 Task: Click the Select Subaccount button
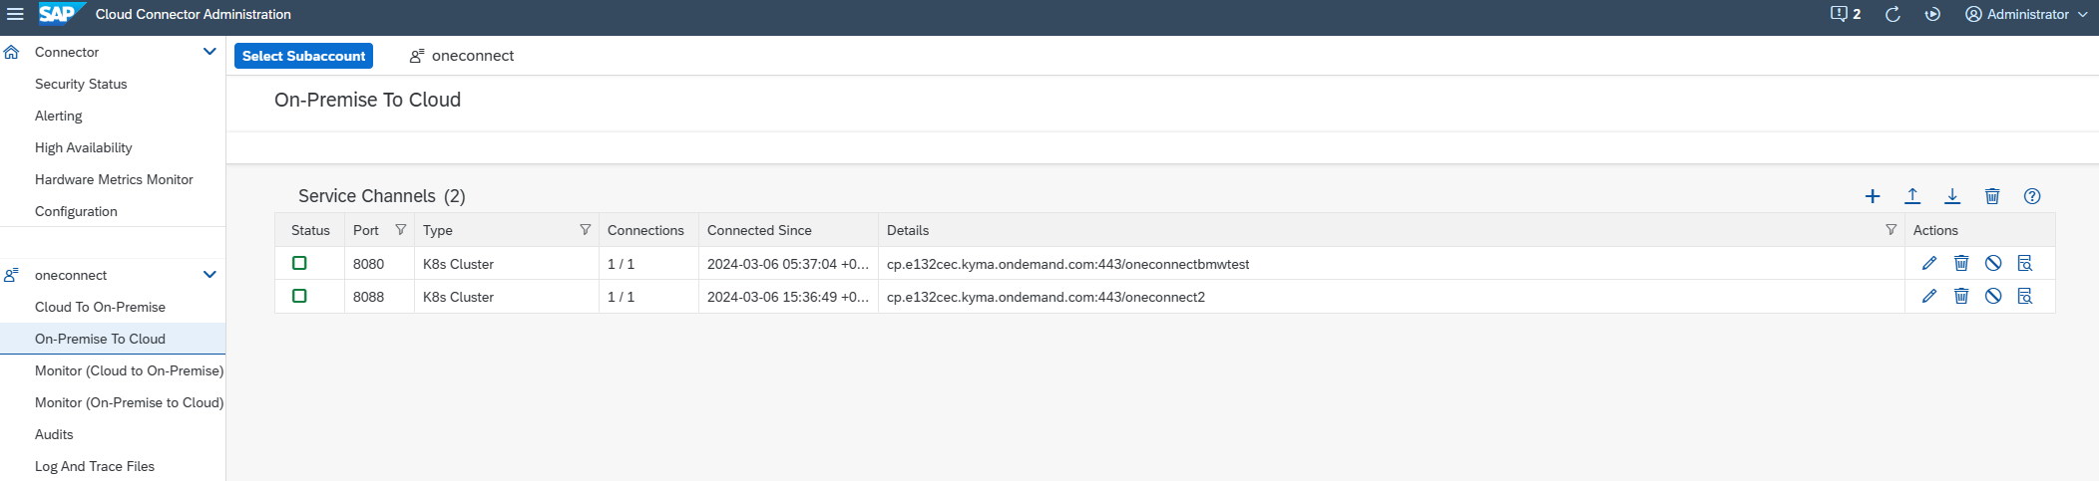tap(303, 56)
